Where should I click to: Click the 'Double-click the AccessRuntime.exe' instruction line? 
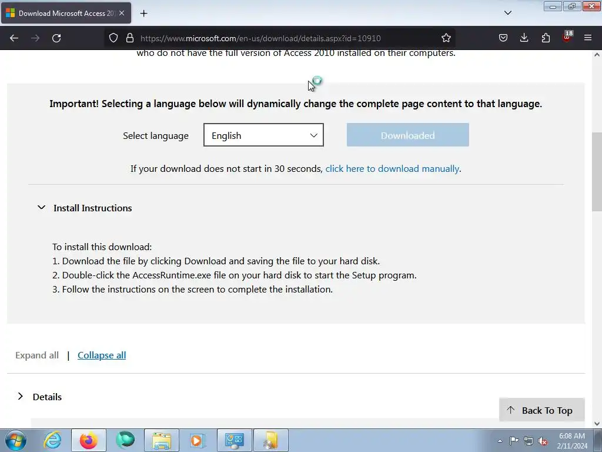235,275
